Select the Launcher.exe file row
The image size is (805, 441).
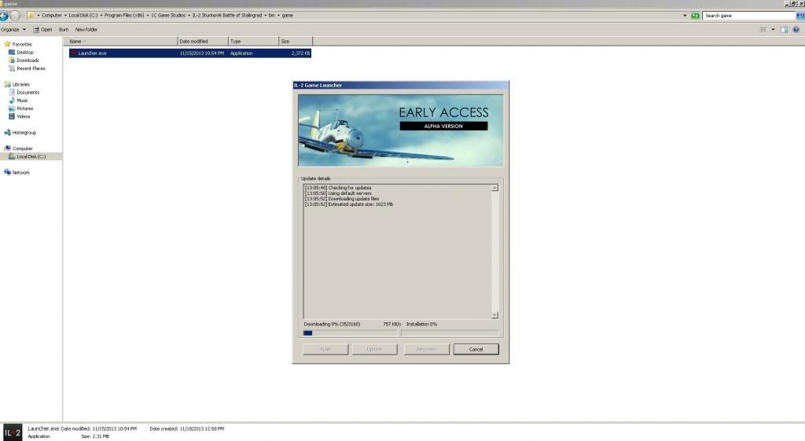pyautogui.click(x=190, y=53)
